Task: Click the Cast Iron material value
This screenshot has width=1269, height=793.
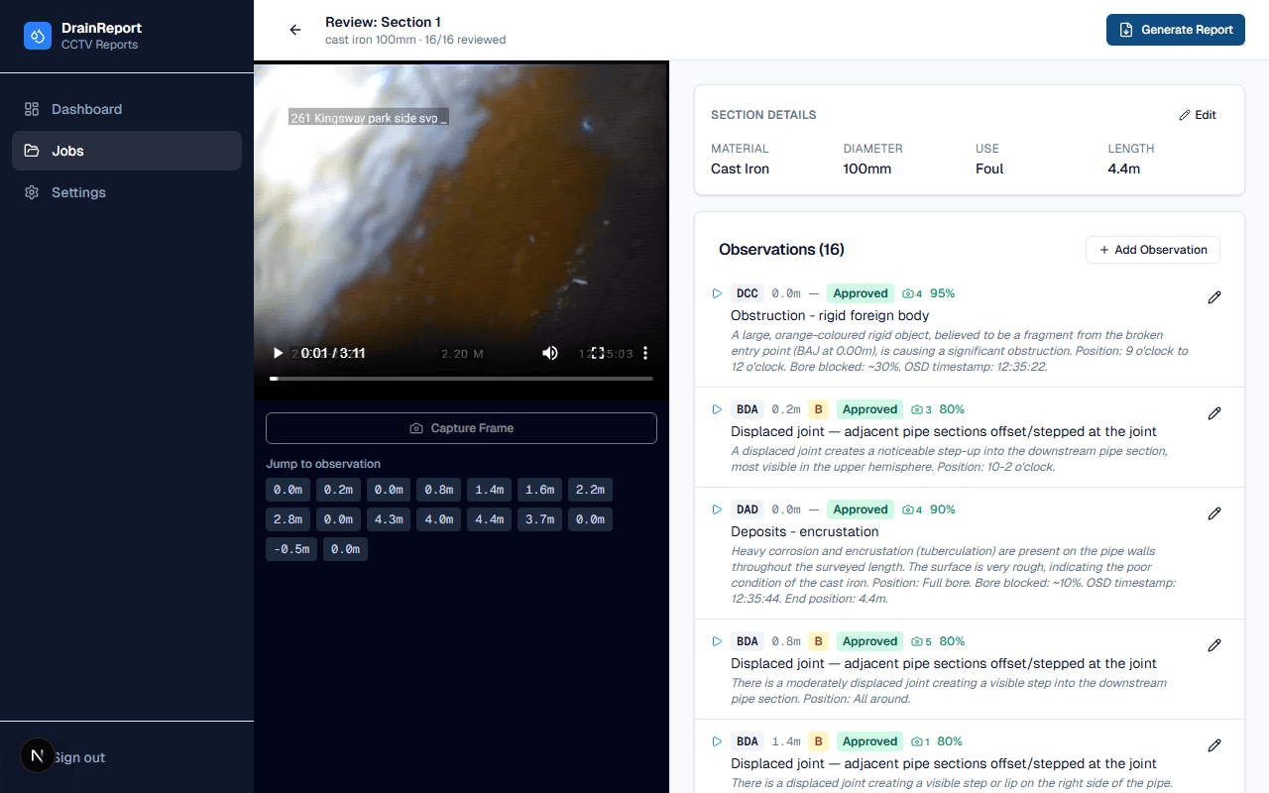Action: 740,169
